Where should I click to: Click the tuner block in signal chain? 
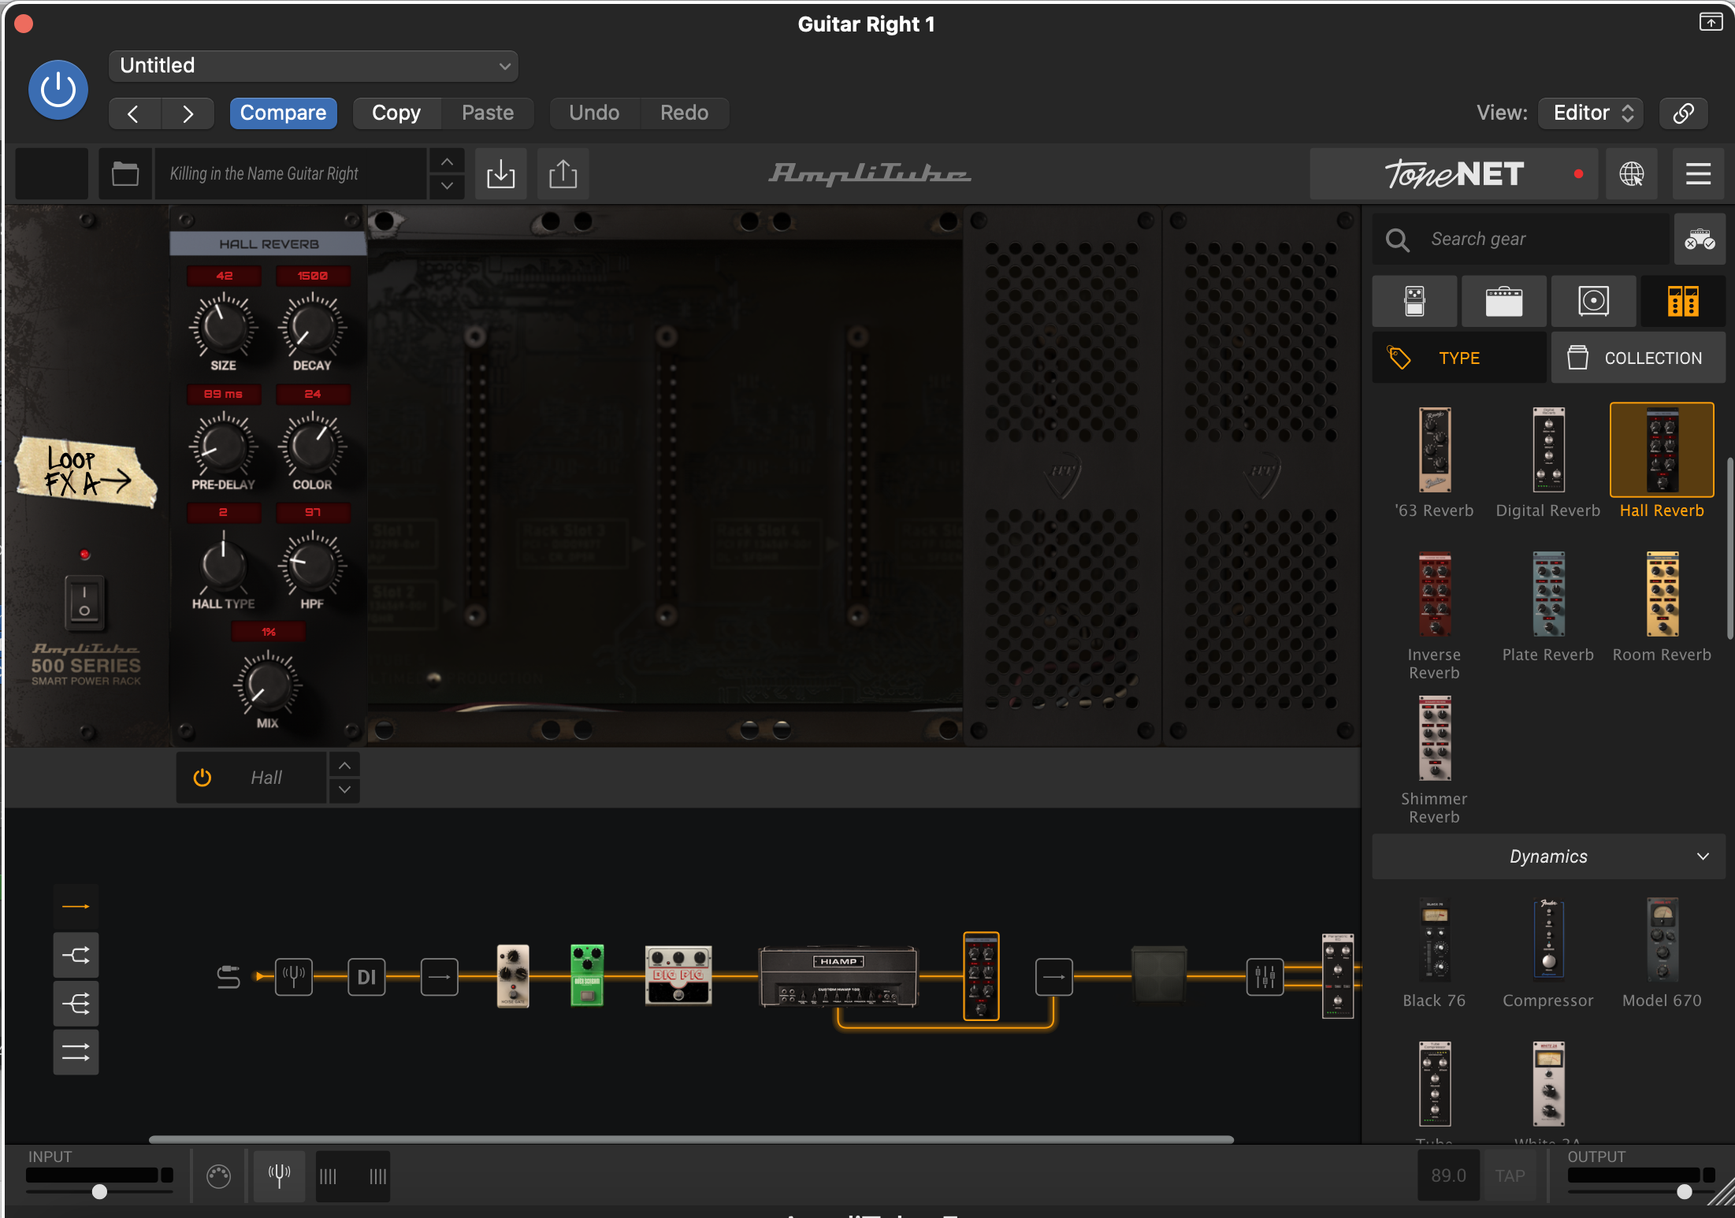click(x=294, y=977)
